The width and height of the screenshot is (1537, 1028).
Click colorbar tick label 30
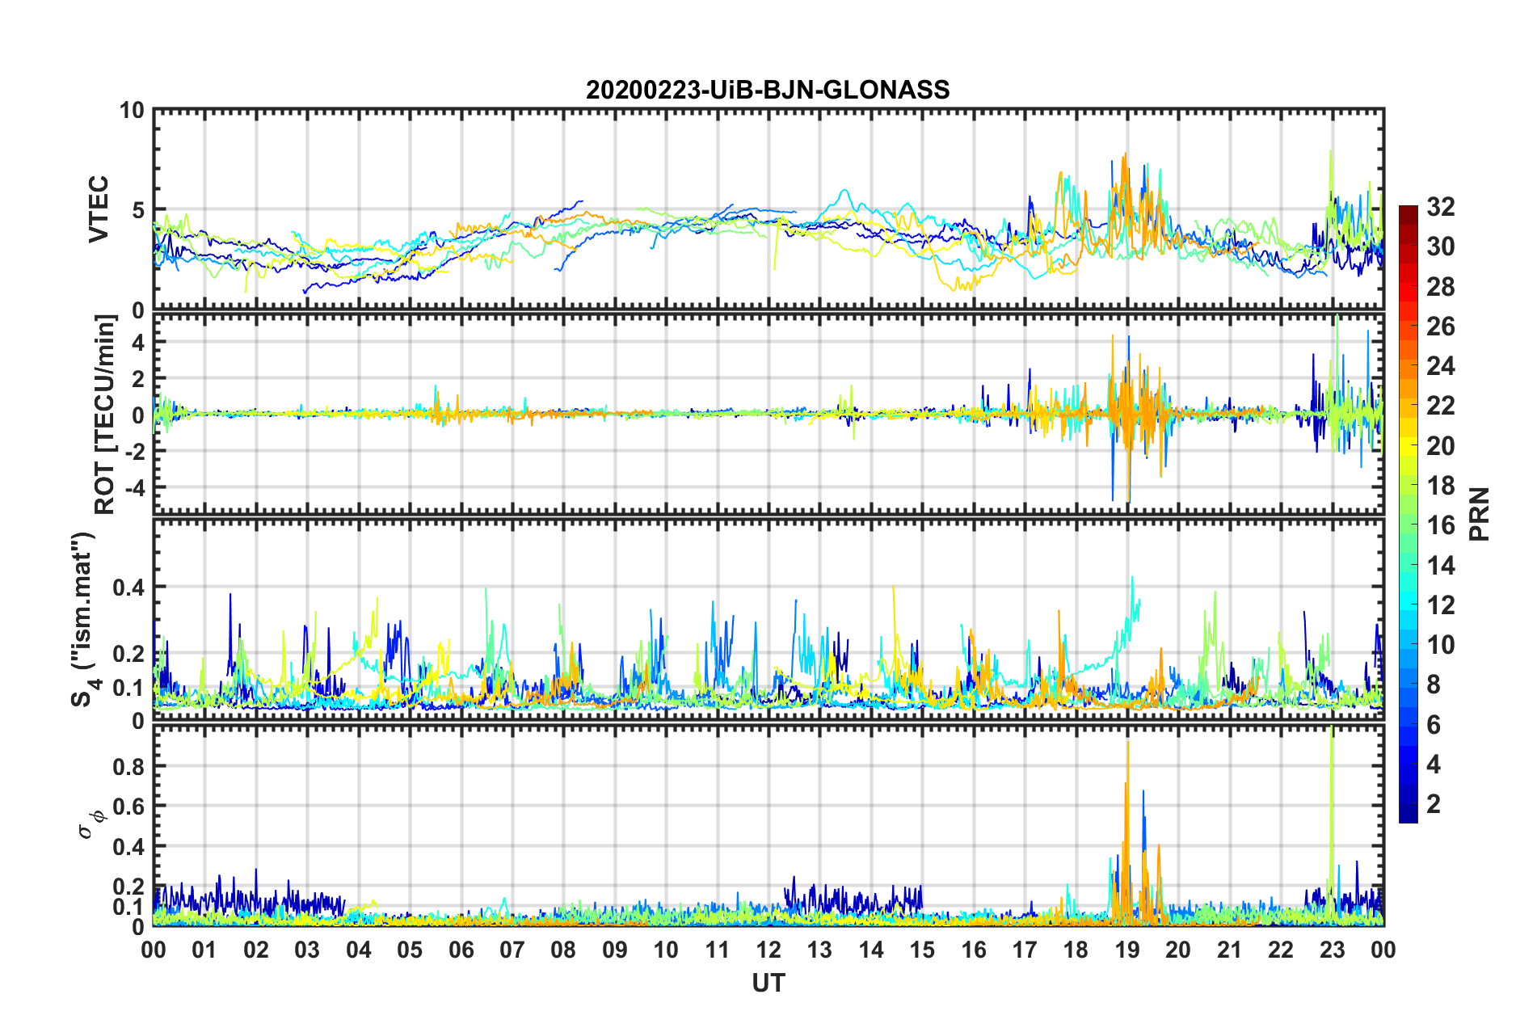tap(1440, 246)
